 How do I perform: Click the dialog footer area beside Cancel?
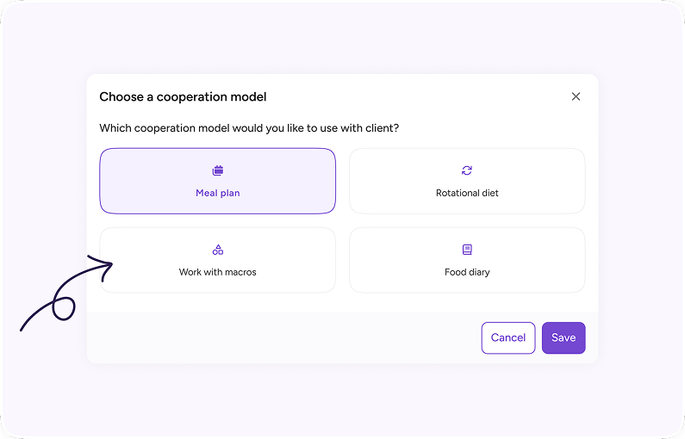(x=284, y=337)
